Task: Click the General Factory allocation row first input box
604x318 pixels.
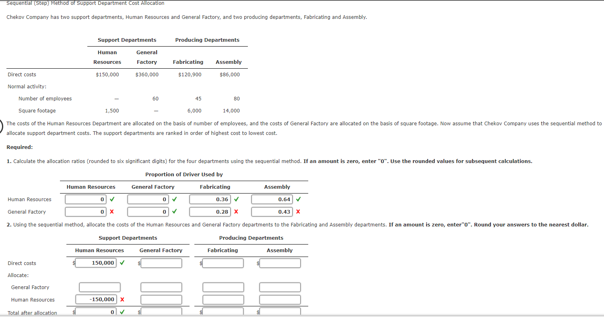Action: (x=99, y=287)
